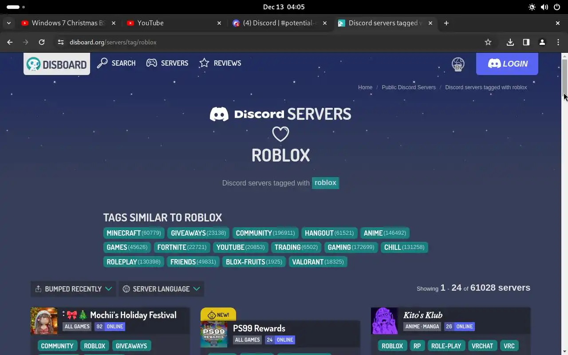Image resolution: width=568 pixels, height=355 pixels.
Task: Select the CHILL tag
Action: (x=404, y=247)
